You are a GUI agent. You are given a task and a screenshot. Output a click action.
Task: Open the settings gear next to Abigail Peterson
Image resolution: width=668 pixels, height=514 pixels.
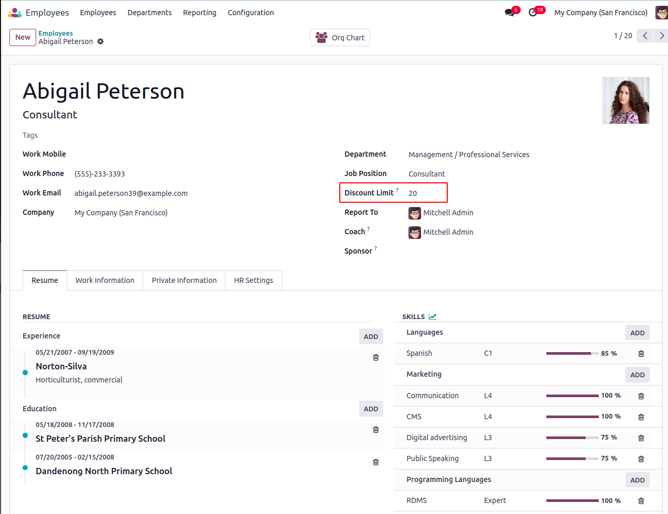pos(101,41)
